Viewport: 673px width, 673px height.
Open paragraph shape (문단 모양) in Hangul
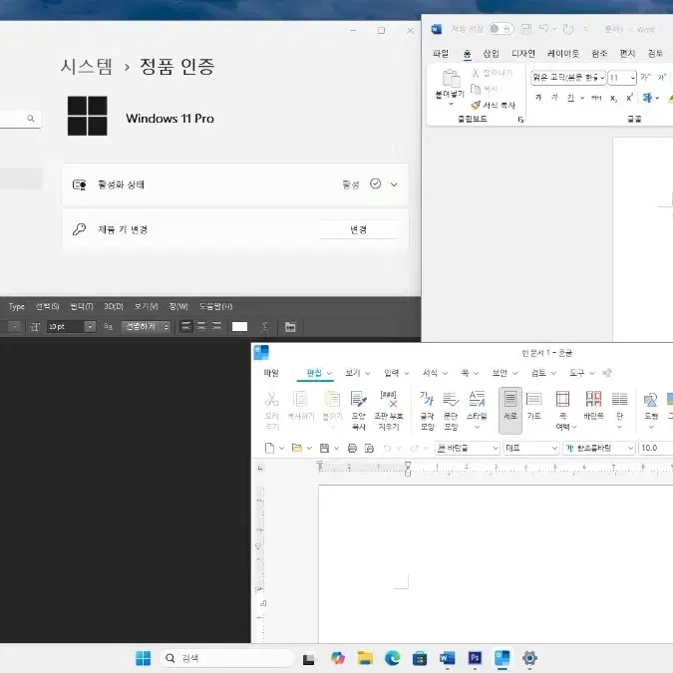[451, 410]
